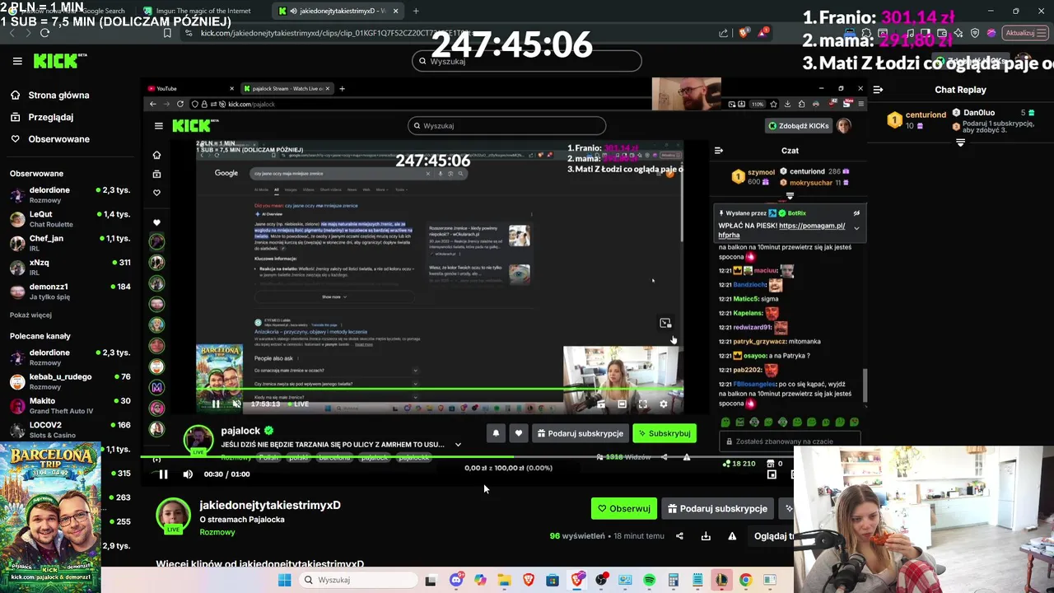Open settings gear in embedded stream player
Screen dimensions: 1054x593
664,404
